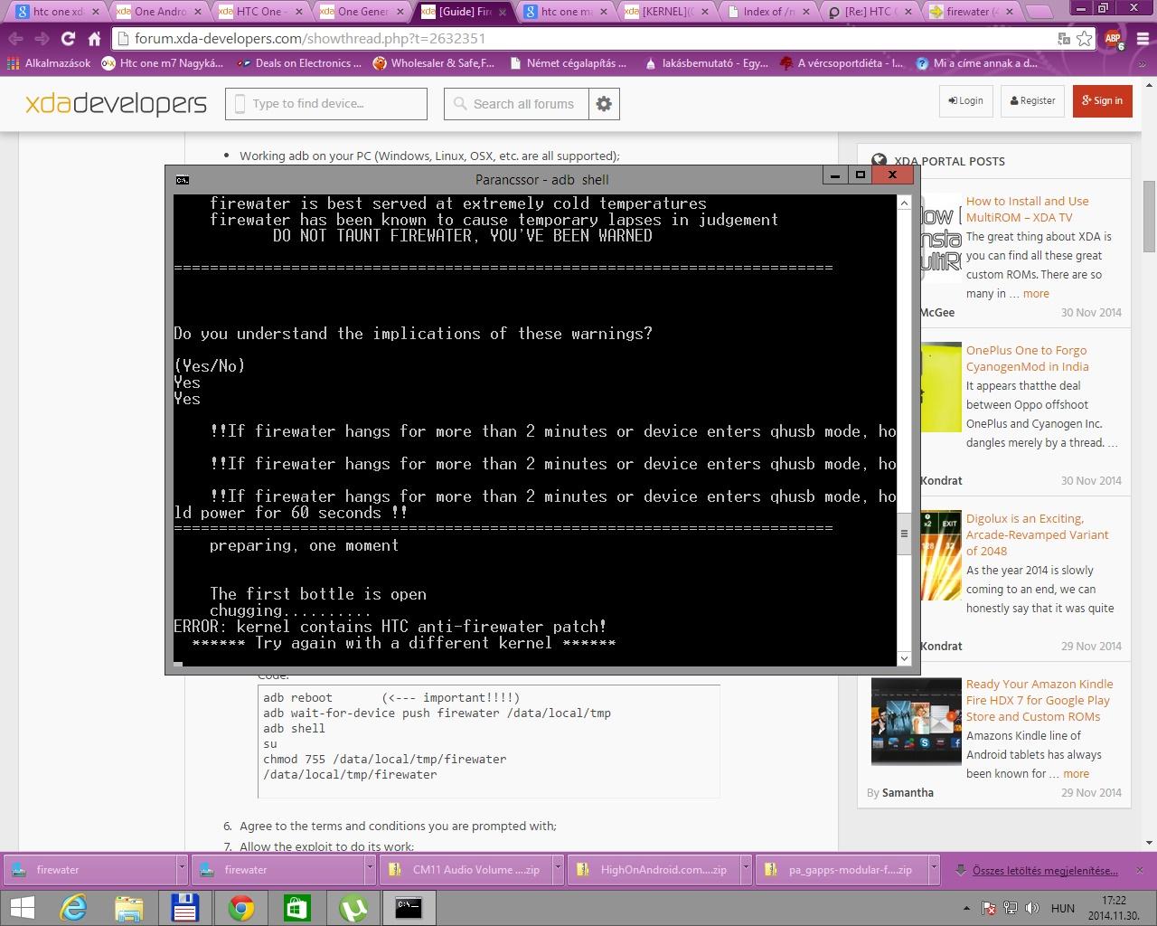Open the green Store app in taskbar
Screen dimensions: 1157x926
296,908
